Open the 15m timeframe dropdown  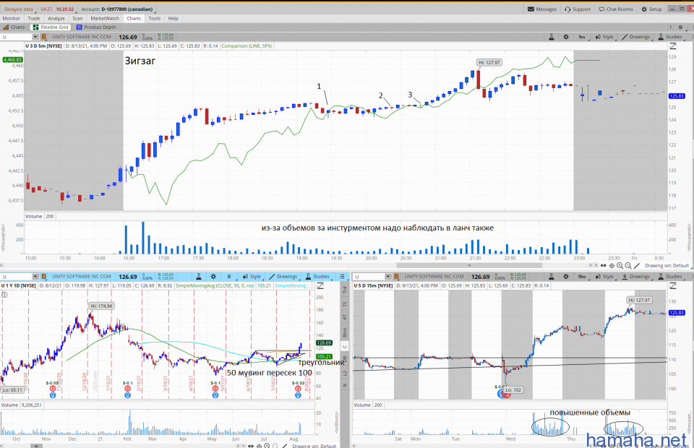[x=582, y=277]
